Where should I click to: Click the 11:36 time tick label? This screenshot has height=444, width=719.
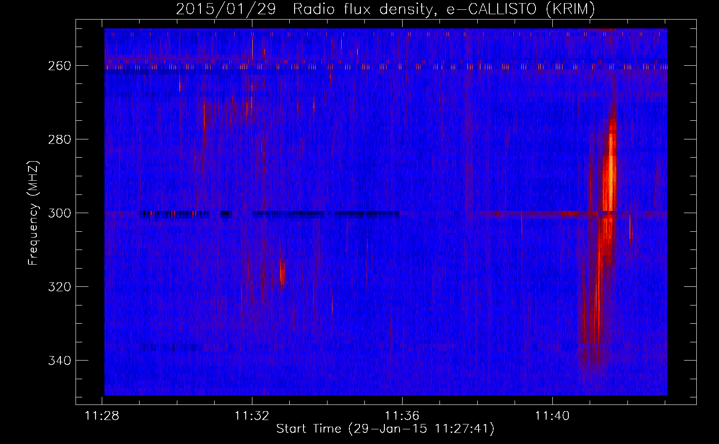point(402,416)
